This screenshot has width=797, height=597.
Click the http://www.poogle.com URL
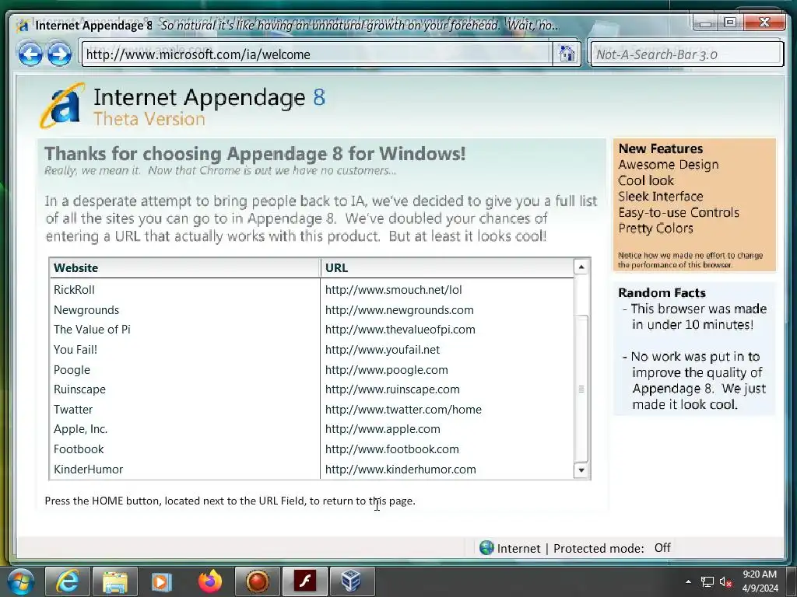click(x=386, y=370)
